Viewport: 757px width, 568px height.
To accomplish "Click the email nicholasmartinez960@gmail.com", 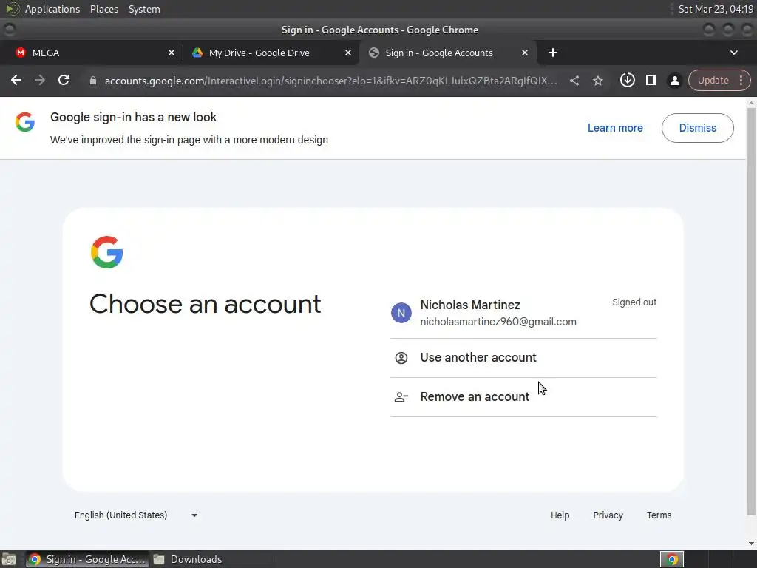I will point(498,322).
